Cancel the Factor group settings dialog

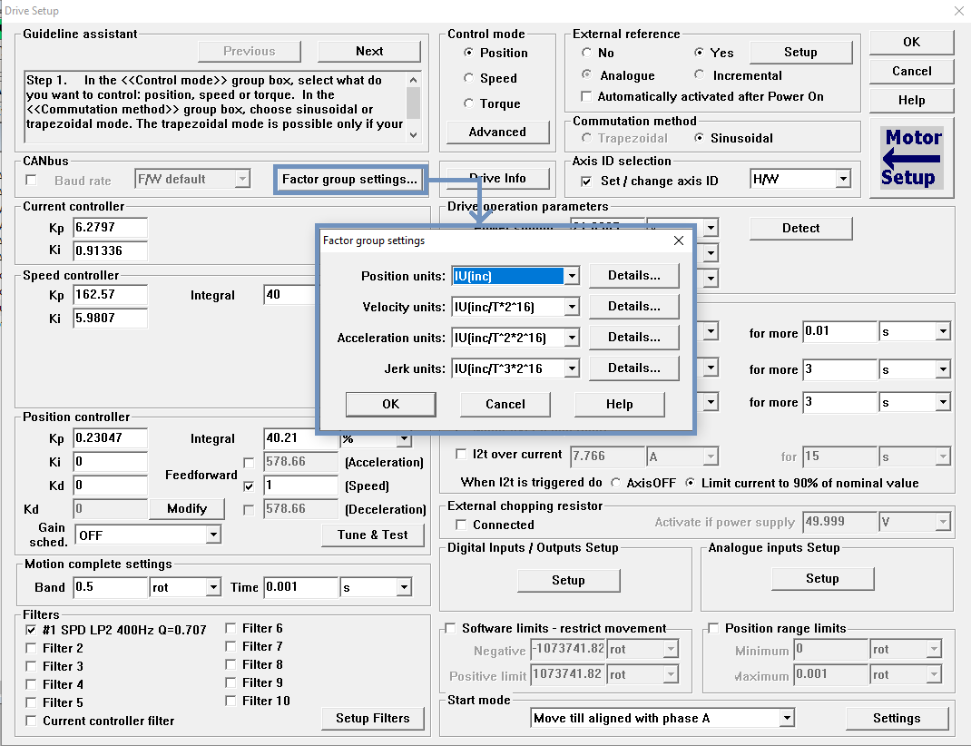coord(505,404)
